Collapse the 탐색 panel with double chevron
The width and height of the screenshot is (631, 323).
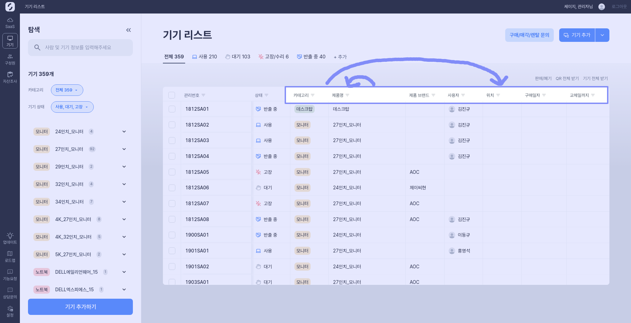(x=128, y=30)
